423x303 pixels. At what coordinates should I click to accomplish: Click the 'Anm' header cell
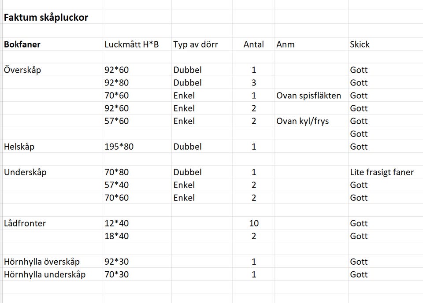[x=286, y=44]
